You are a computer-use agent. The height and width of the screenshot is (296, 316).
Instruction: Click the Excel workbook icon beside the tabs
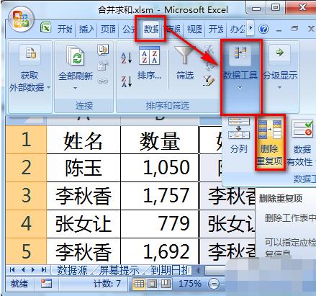pos(46,27)
